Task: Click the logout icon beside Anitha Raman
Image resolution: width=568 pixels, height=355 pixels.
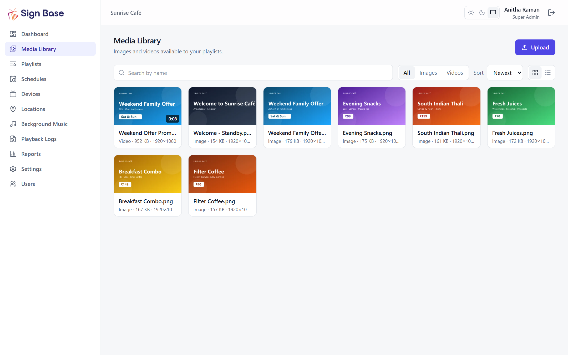Action: (x=551, y=13)
